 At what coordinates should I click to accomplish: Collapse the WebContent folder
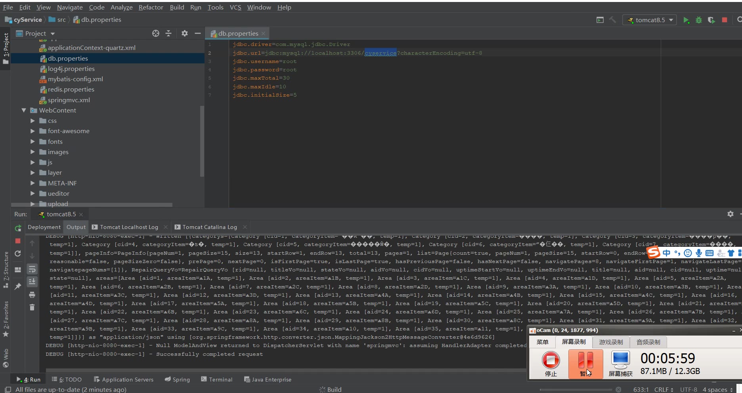coord(24,110)
